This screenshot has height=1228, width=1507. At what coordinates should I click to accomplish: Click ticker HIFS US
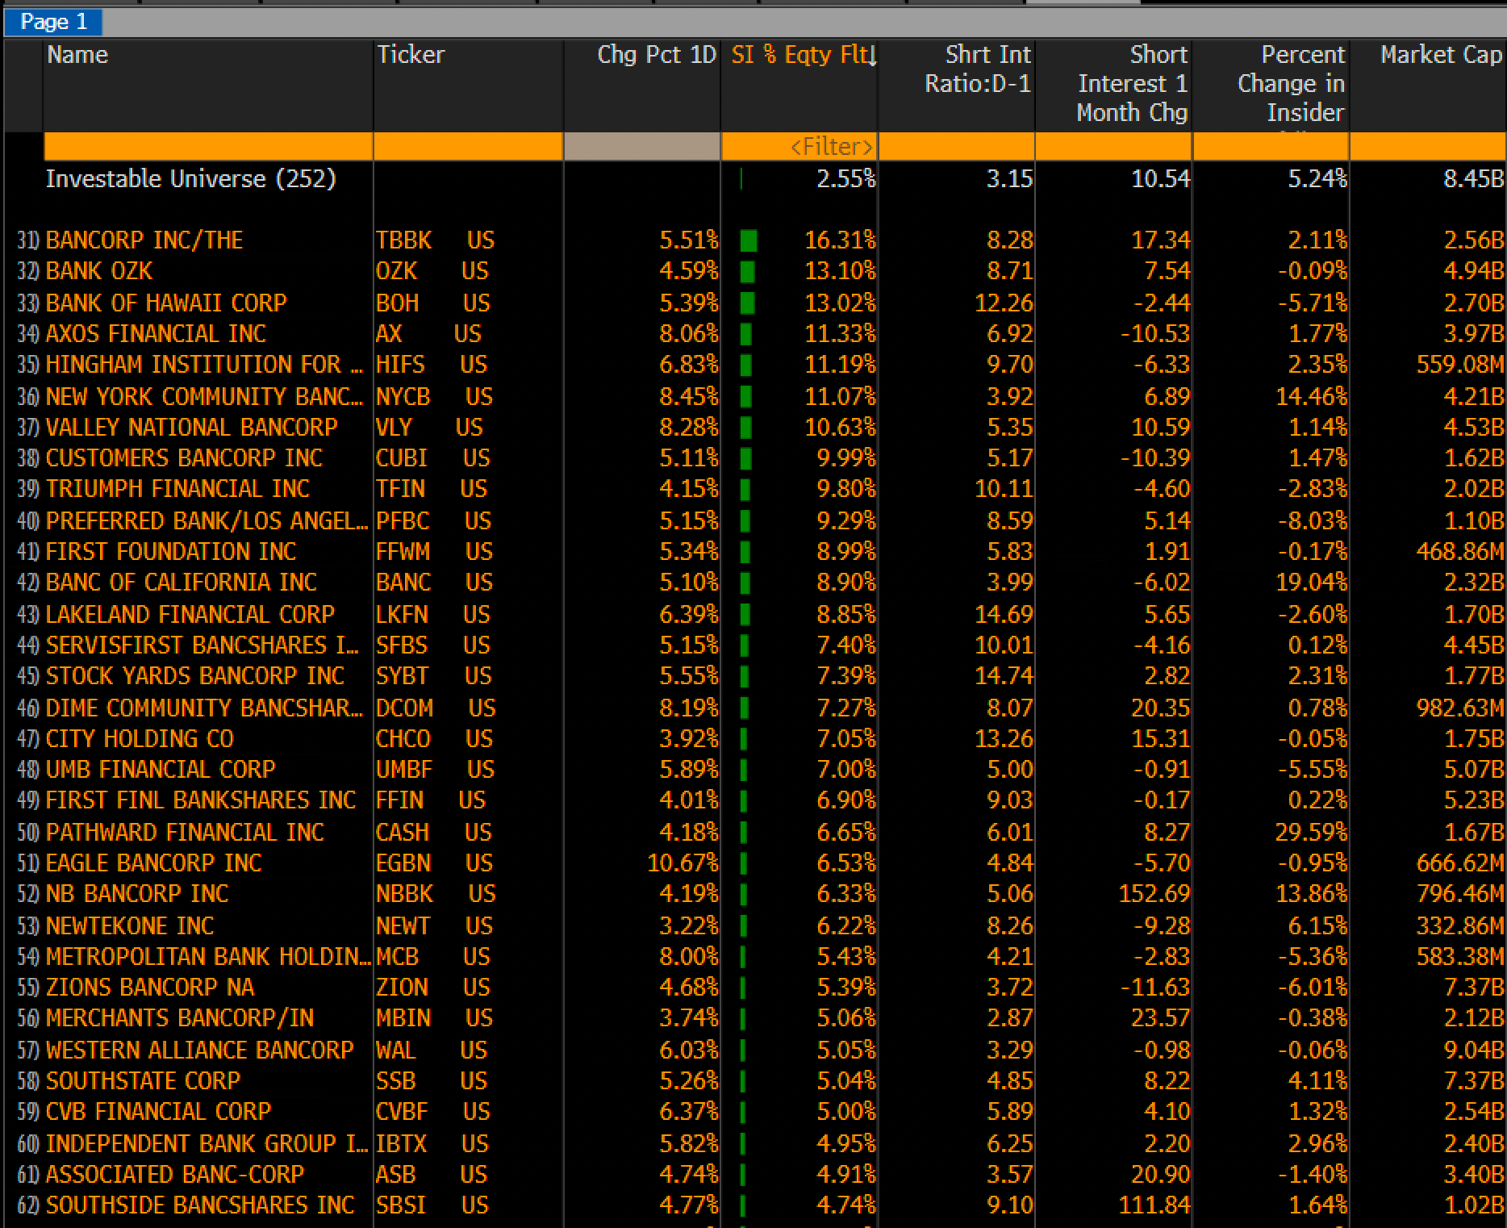click(432, 365)
